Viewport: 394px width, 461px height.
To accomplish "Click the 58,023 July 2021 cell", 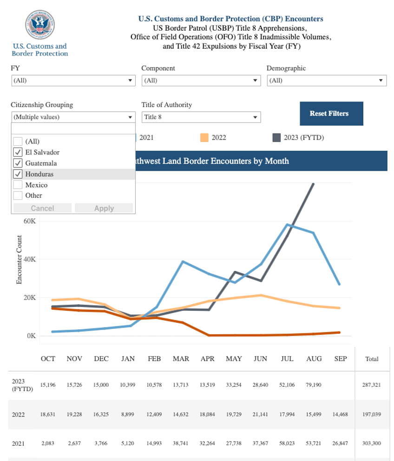I will pyautogui.click(x=287, y=443).
